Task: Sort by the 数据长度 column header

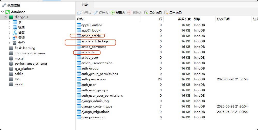Action: pos(178,19)
